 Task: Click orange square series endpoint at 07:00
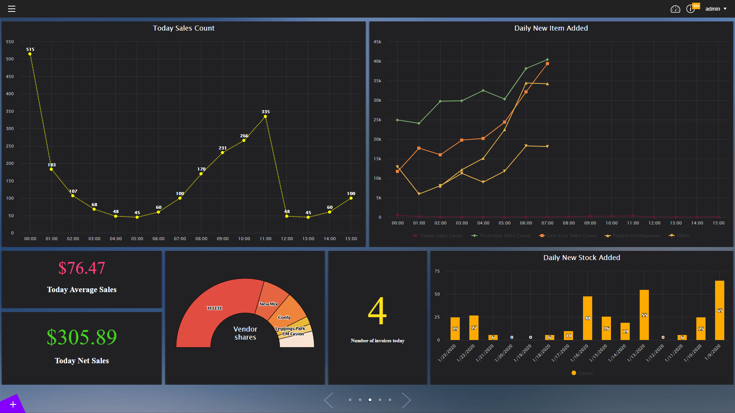[x=547, y=63]
